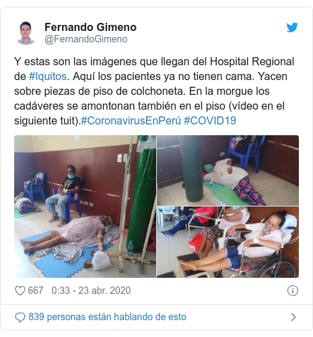This screenshot has height=337, width=313.
Task: Follow the #COVID19 hashtag link
Action: coord(210,121)
